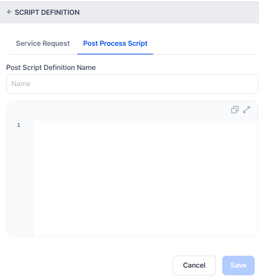The height and width of the screenshot is (277, 259).
Task: Cancel the script definition form
Action: (x=194, y=265)
